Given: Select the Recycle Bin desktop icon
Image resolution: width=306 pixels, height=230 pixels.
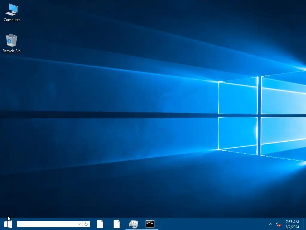Looking at the screenshot, I should click(x=12, y=43).
